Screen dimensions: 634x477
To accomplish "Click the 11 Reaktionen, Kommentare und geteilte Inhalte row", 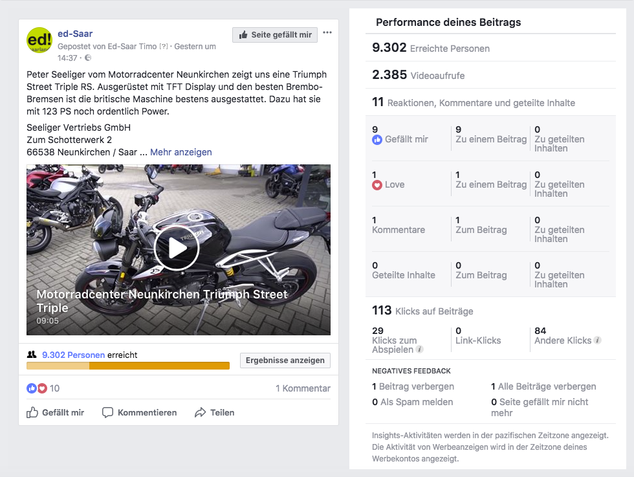I will point(474,102).
